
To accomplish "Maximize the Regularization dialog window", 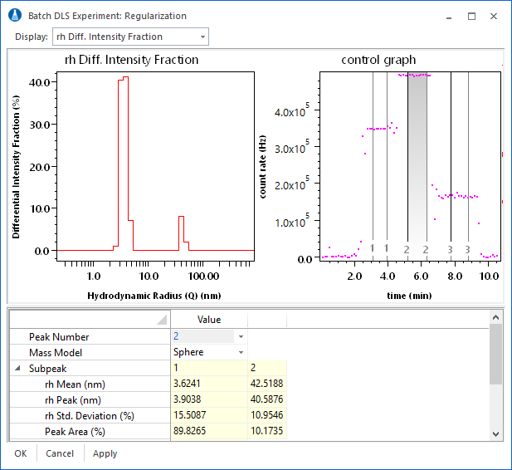I will pyautogui.click(x=471, y=16).
